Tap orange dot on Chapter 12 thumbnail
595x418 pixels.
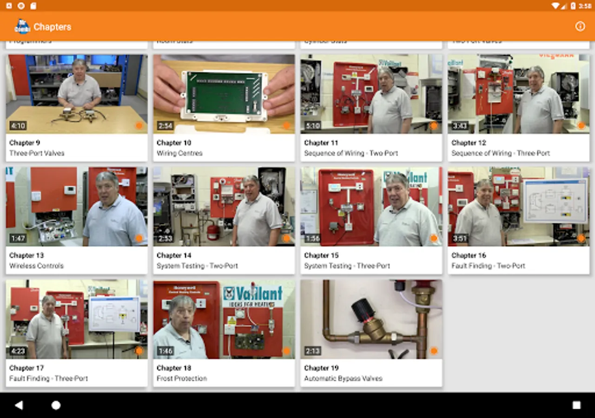coord(581,125)
